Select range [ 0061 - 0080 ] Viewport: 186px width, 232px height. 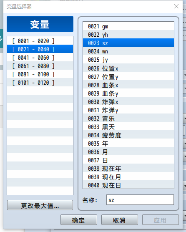(x=40, y=66)
